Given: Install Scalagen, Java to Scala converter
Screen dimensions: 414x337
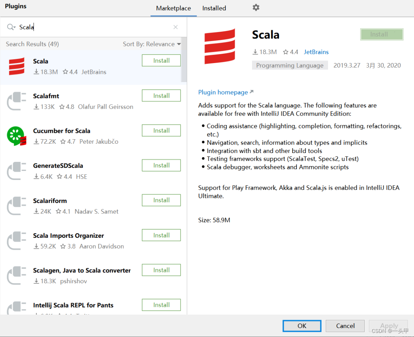Looking at the screenshot, I should click(161, 270).
